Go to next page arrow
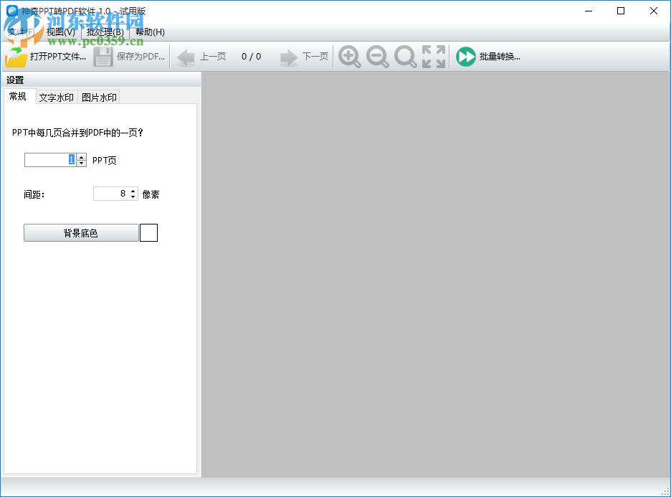This screenshot has width=671, height=497. click(x=288, y=57)
